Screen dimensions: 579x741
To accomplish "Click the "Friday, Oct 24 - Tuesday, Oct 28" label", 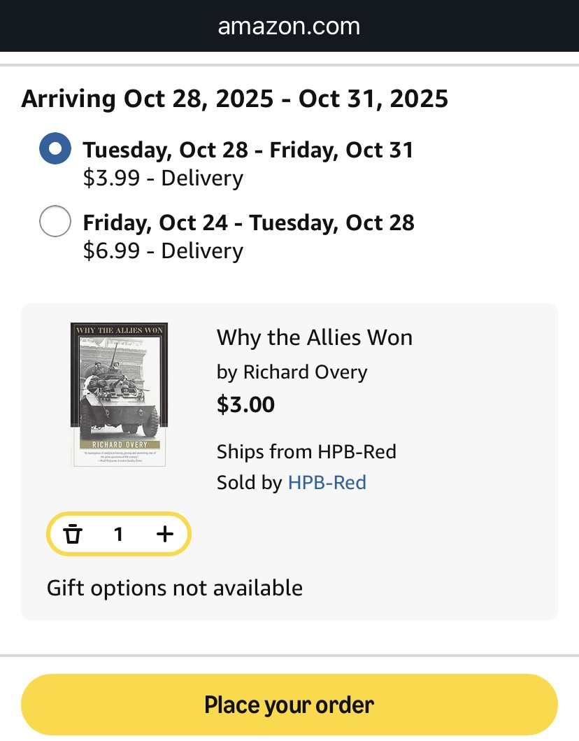I will pos(248,223).
